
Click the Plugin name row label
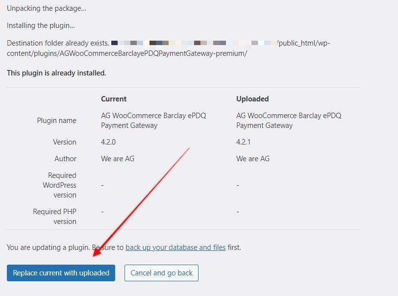click(56, 121)
